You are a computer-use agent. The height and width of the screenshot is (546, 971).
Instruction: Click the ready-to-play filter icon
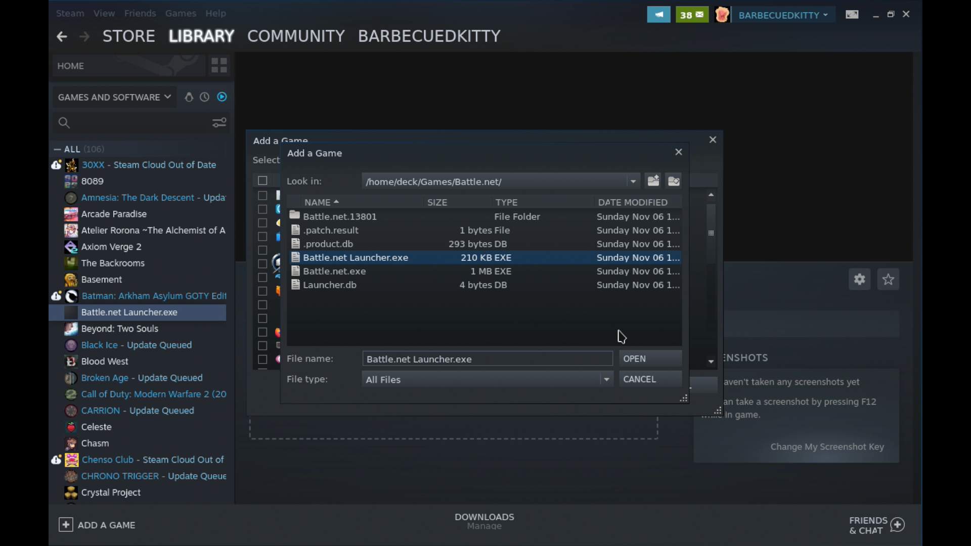222,97
